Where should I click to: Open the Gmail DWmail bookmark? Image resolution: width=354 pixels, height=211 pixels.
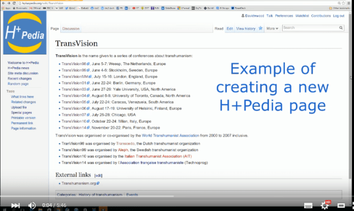pos(35,8)
